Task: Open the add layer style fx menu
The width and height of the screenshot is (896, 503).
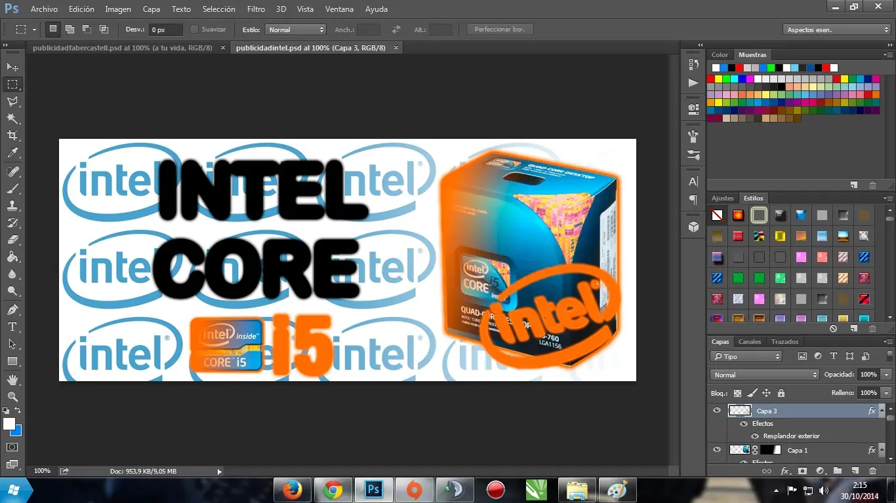Action: [x=784, y=470]
